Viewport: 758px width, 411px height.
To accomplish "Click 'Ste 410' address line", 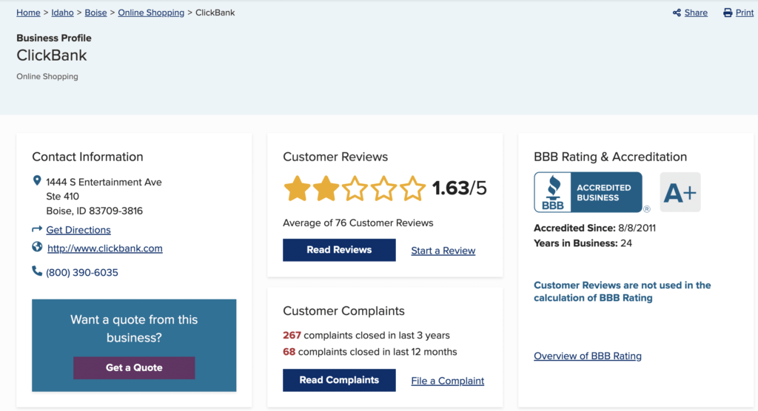I will tap(62, 196).
